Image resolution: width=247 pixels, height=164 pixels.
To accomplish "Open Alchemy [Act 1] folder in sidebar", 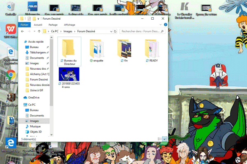I will click(40, 74).
